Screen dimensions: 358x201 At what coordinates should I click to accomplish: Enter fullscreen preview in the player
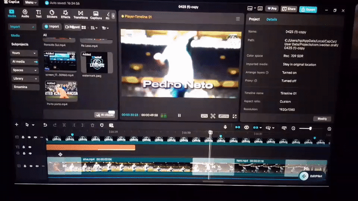(x=234, y=116)
